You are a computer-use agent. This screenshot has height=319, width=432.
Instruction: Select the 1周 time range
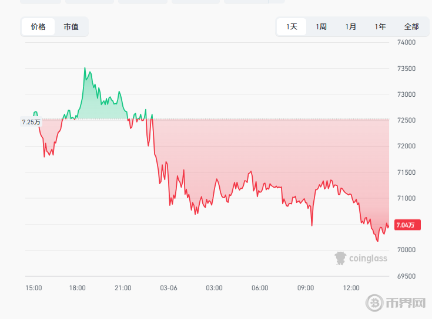(321, 26)
